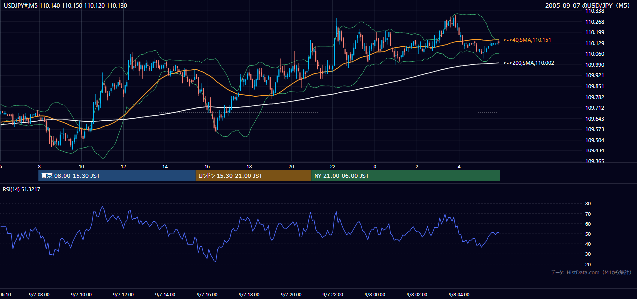Click the 2005-09-07 USD/JPY (M5) chart title
This screenshot has width=637, height=299.
588,6
